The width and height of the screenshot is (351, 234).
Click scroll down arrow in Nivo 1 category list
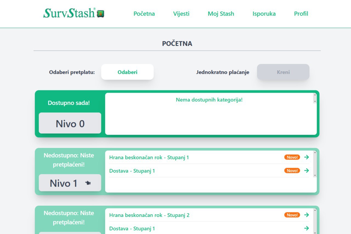tap(315, 175)
